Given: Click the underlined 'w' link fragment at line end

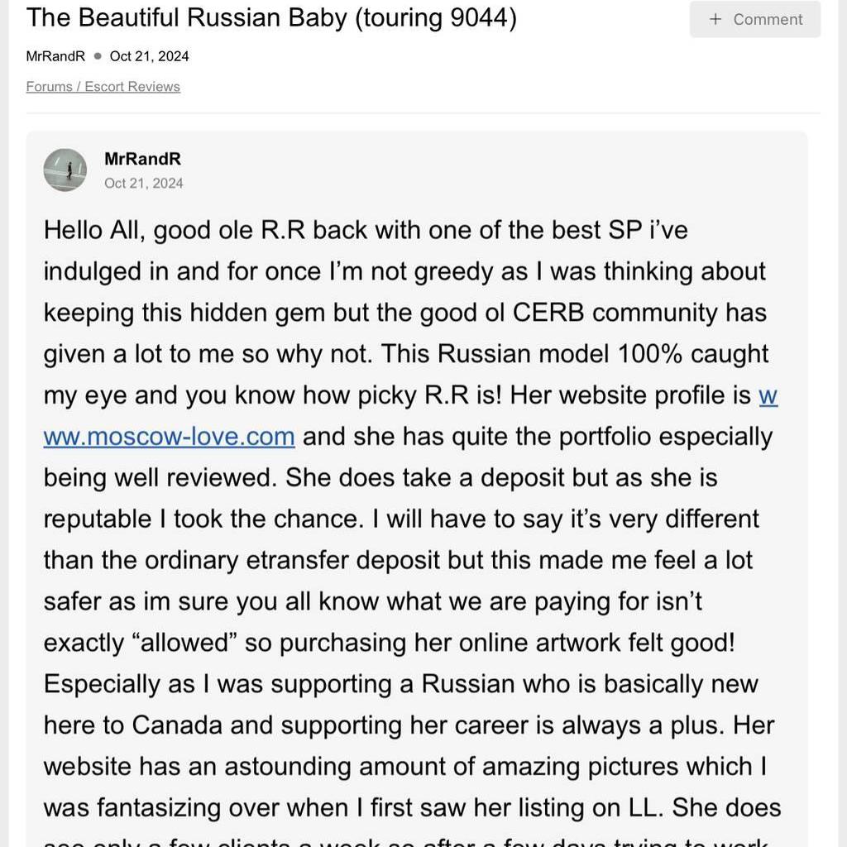Looking at the screenshot, I should (768, 396).
